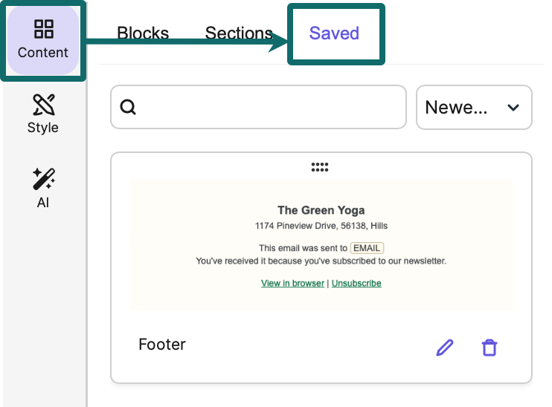Click the search magnifier icon
Viewport: 552px width, 407px height.
pyautogui.click(x=128, y=108)
